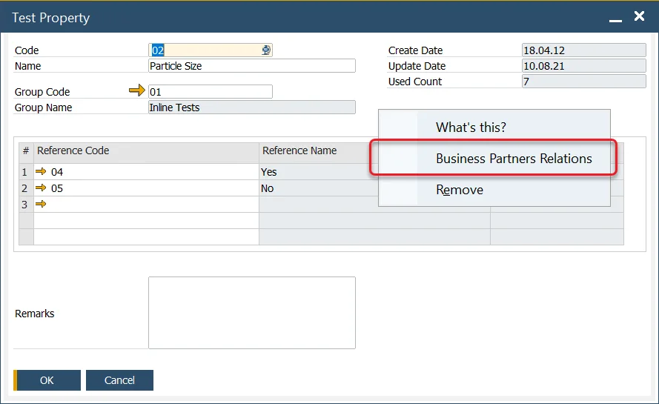Close the Test Property window
The height and width of the screenshot is (404, 659).
pyautogui.click(x=639, y=16)
